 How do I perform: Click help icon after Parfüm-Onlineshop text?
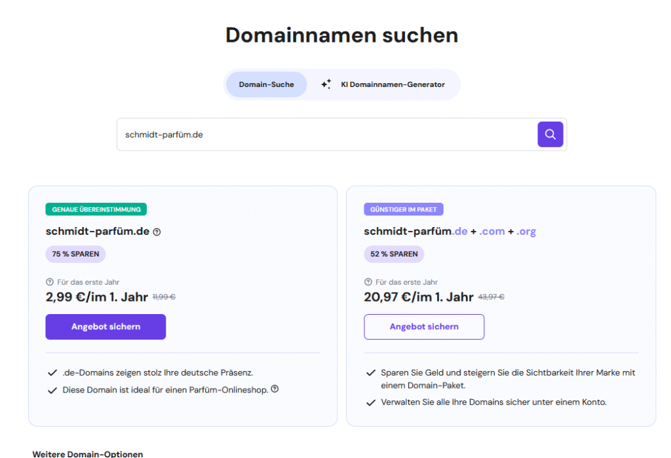[x=275, y=389]
